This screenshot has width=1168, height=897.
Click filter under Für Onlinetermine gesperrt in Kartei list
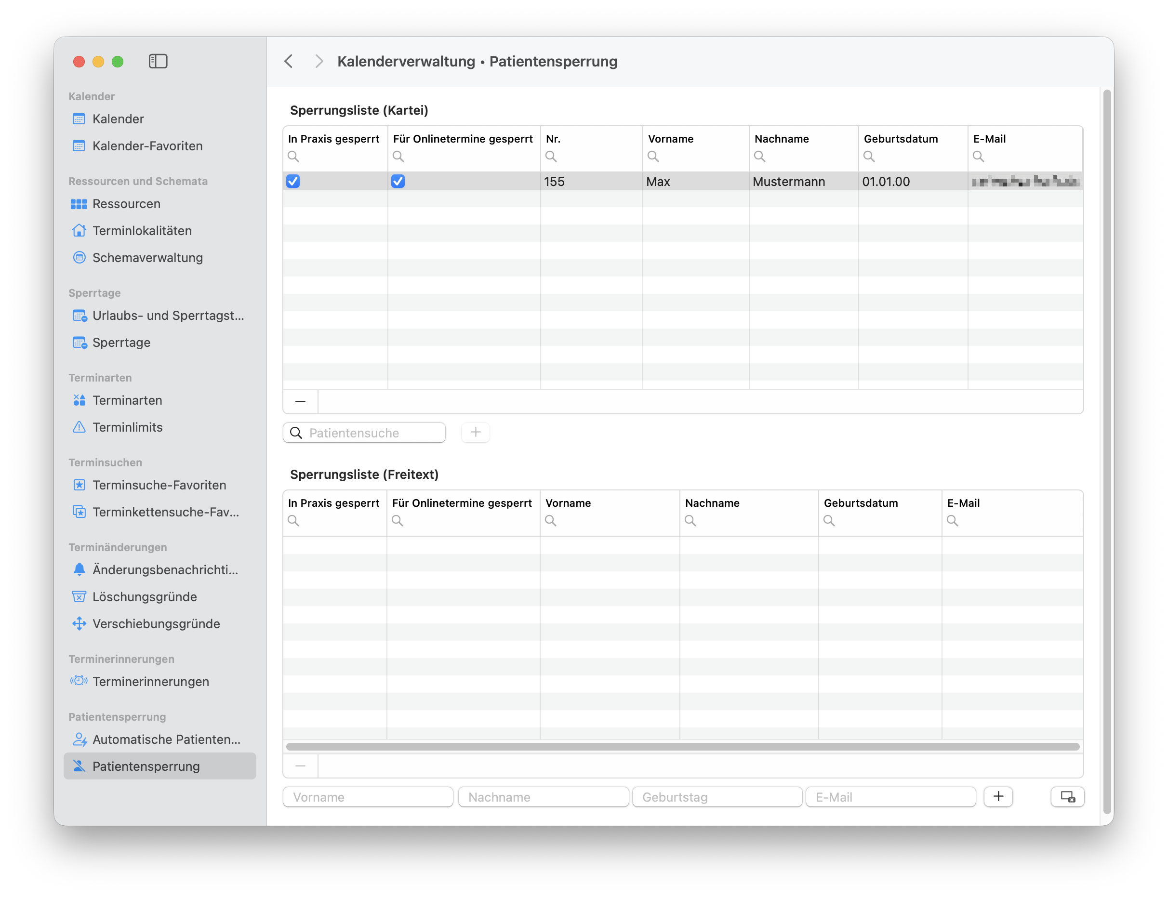pyautogui.click(x=464, y=157)
